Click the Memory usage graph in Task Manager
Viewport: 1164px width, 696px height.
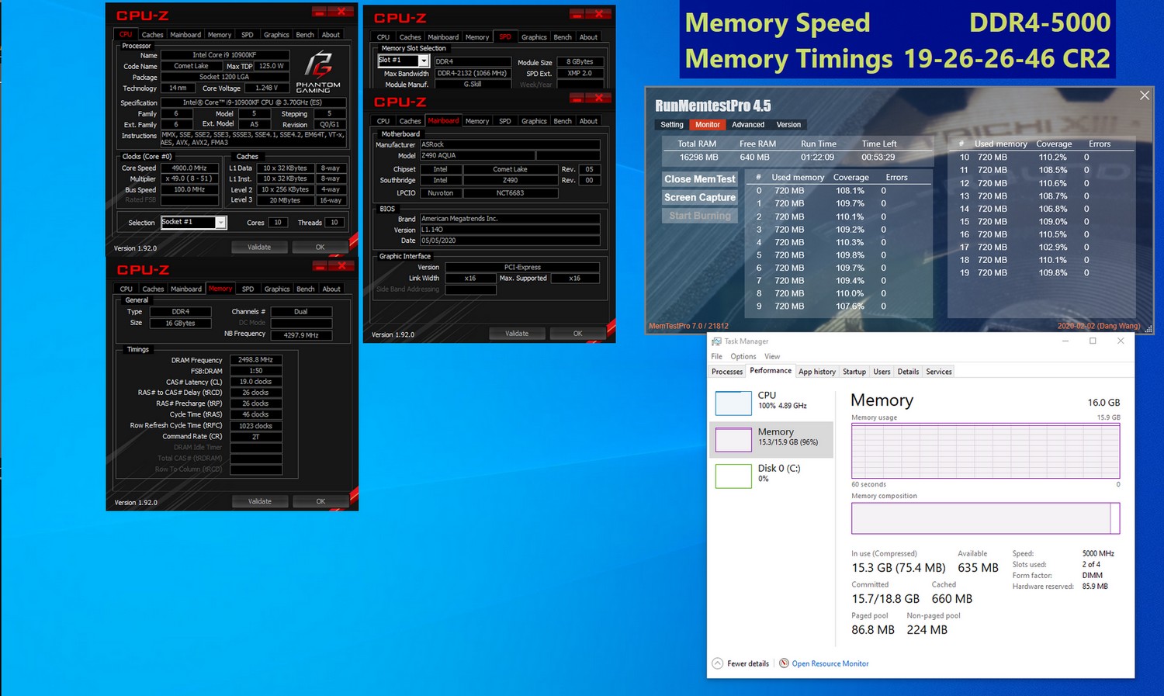tap(986, 451)
